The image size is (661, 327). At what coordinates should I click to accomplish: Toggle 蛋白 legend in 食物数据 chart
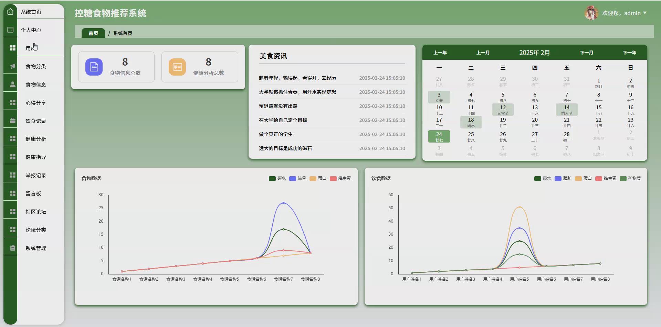pos(318,178)
